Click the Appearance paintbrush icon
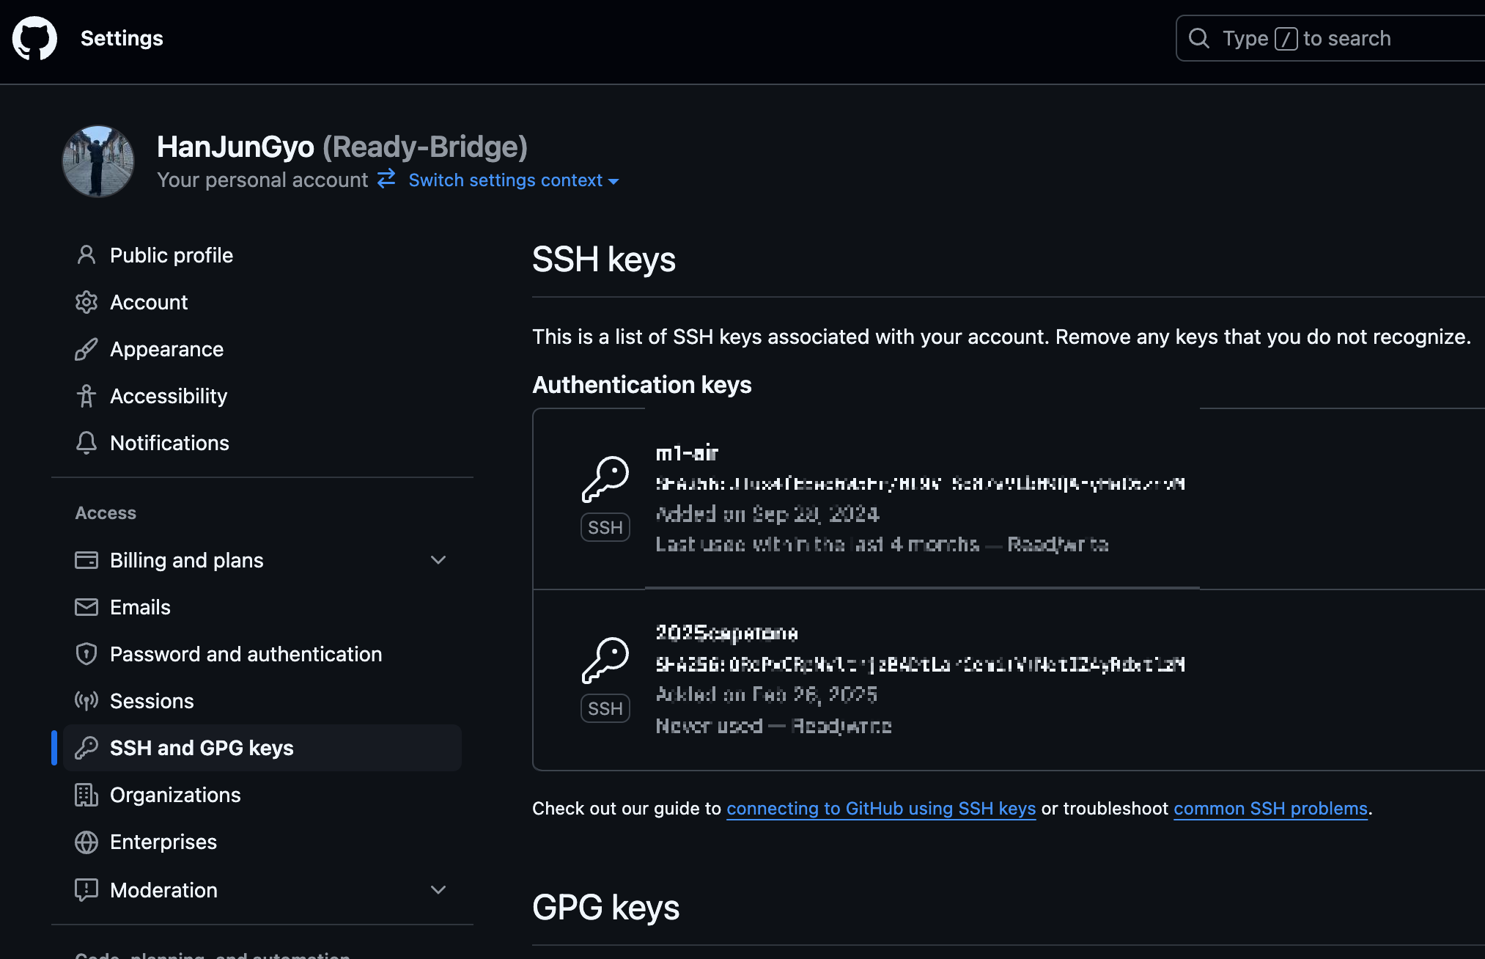Viewport: 1485px width, 959px height. click(x=86, y=349)
